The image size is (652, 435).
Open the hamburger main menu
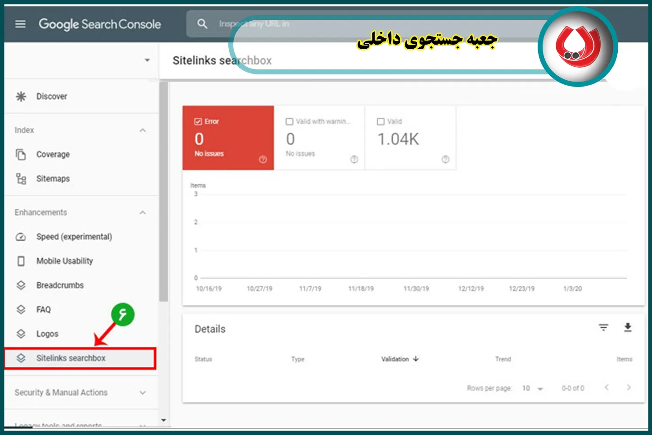pos(20,24)
